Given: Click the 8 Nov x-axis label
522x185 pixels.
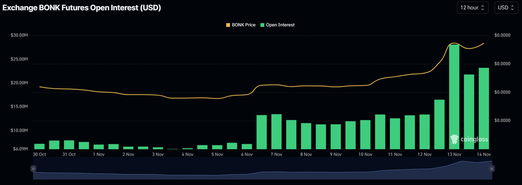Looking at the screenshot, I should tap(306, 154).
